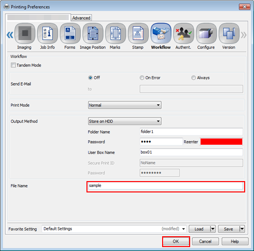Choose the Always e-mail option
This screenshot has height=251, width=254.
pos(194,78)
